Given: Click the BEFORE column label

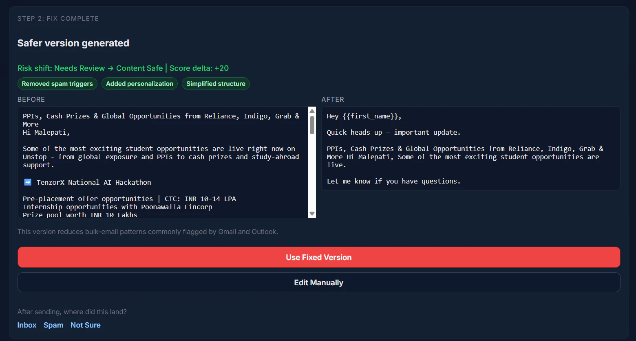Looking at the screenshot, I should click(x=31, y=99).
